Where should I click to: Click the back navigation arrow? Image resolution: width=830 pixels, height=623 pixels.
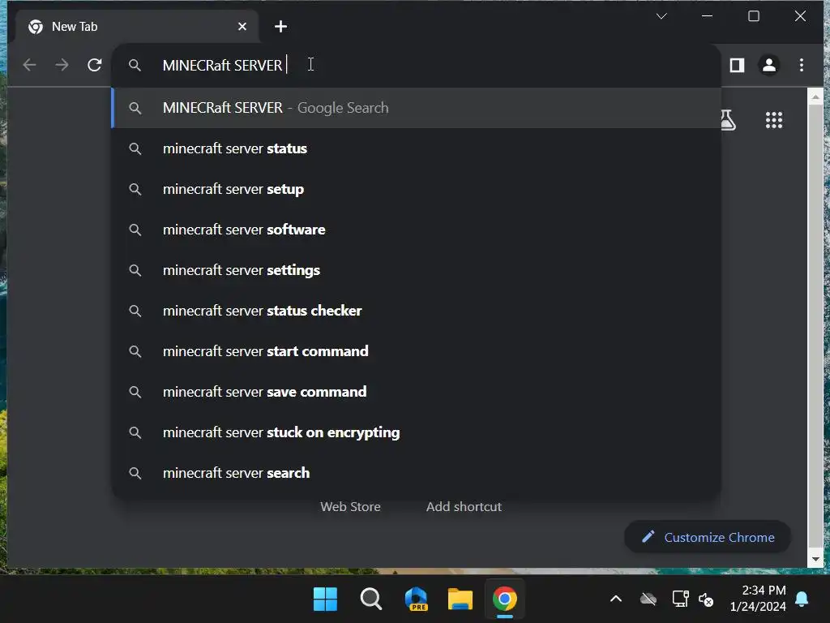(30, 65)
